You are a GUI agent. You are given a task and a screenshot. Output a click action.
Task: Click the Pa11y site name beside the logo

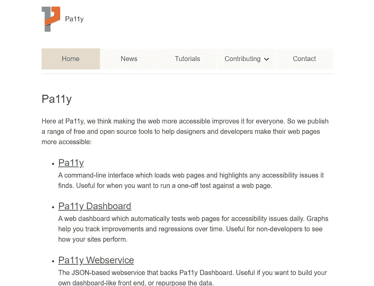tap(74, 19)
